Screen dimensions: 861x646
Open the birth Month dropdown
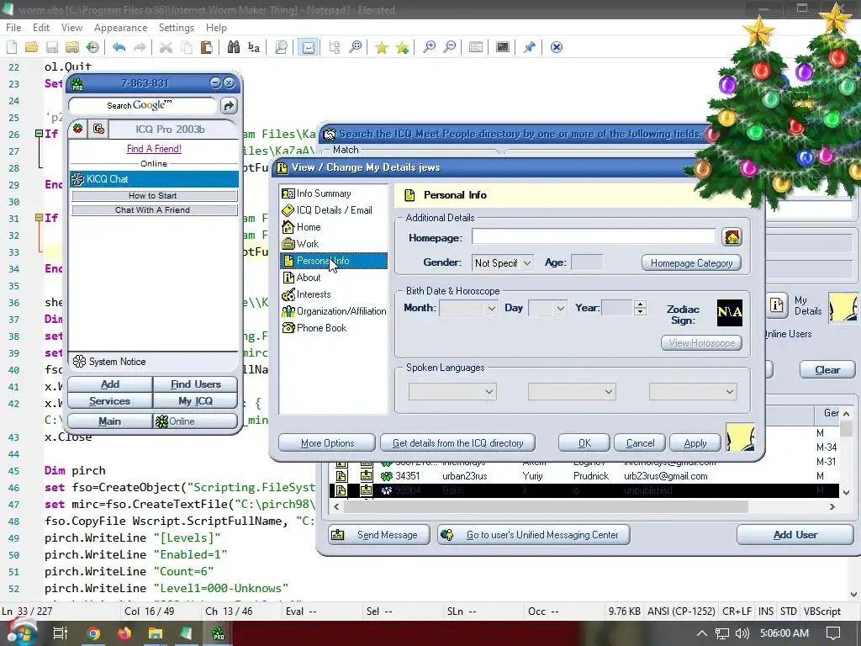(468, 309)
